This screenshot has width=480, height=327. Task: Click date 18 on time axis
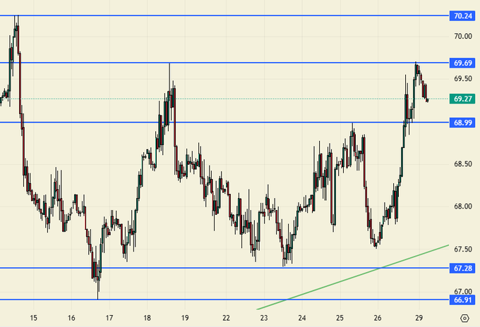coord(147,318)
